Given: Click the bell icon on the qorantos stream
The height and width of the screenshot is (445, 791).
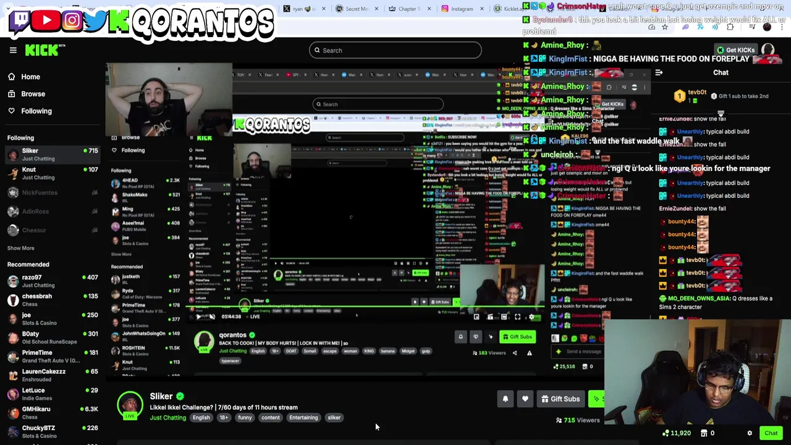Looking at the screenshot, I should [460, 337].
